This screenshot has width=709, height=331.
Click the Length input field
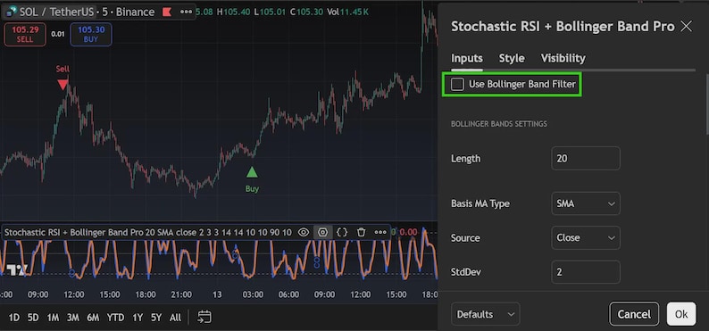[x=586, y=159]
